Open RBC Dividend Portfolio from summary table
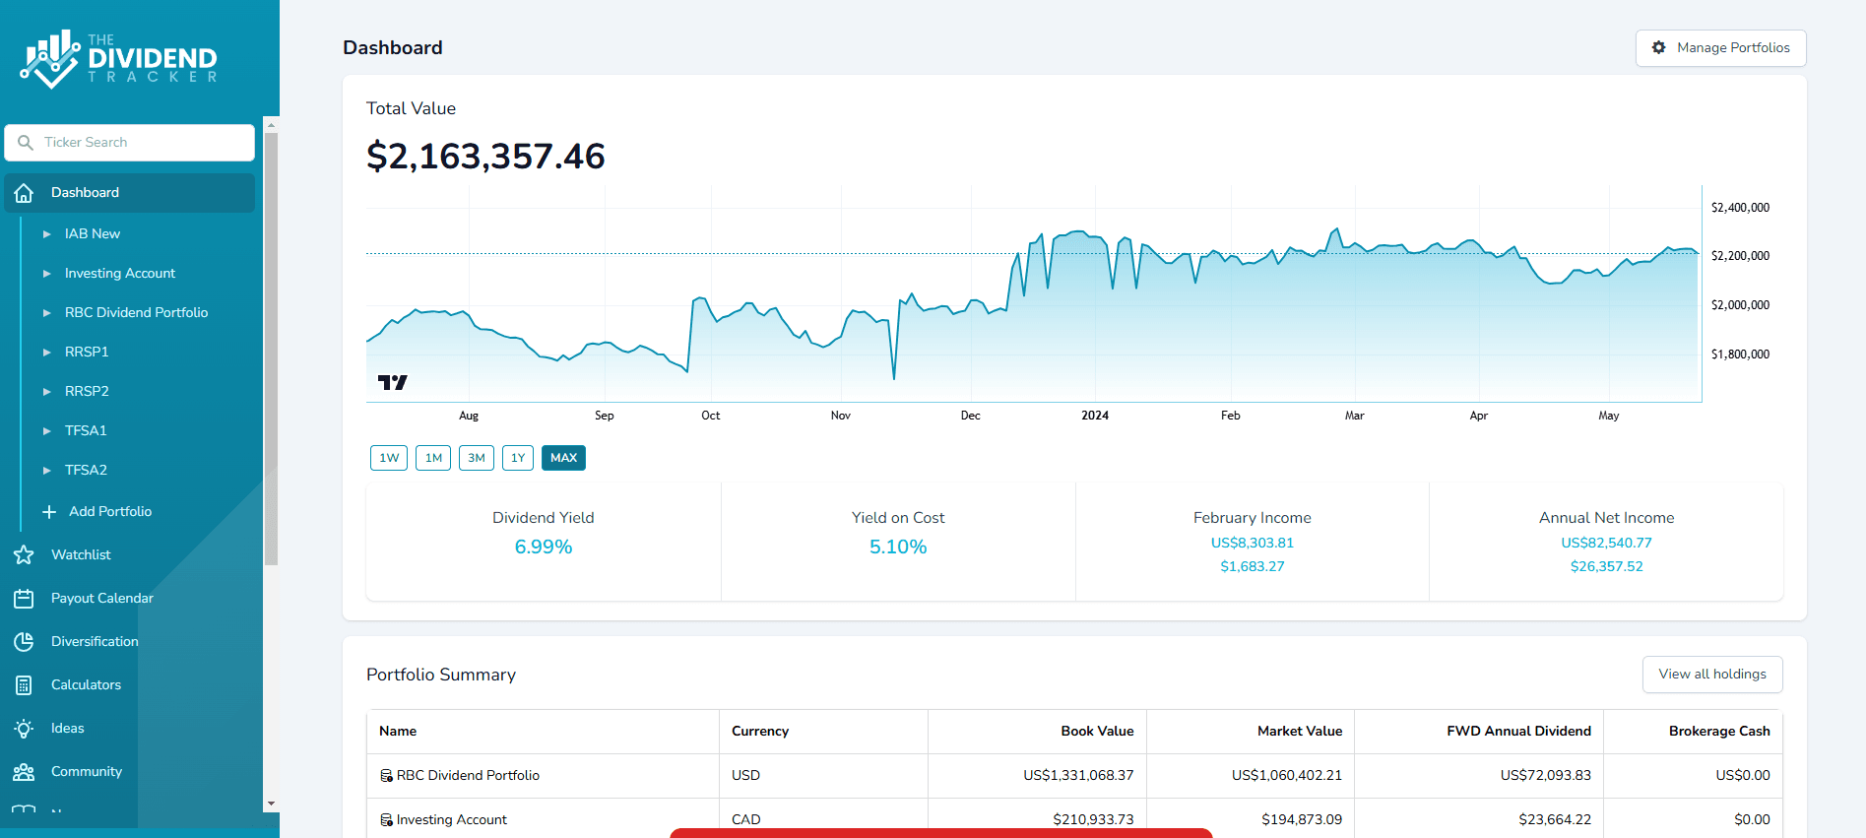The width and height of the screenshot is (1866, 838). coord(468,776)
